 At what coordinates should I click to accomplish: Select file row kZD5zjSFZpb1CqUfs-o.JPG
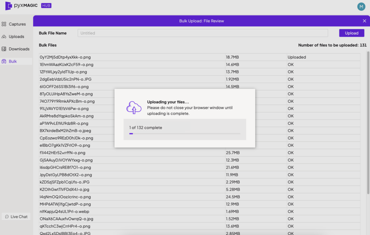132,182
